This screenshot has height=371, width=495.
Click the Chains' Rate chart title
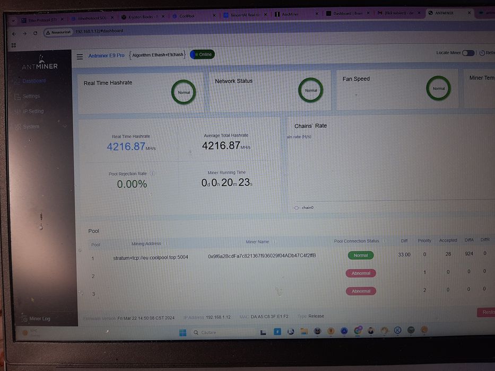click(310, 126)
